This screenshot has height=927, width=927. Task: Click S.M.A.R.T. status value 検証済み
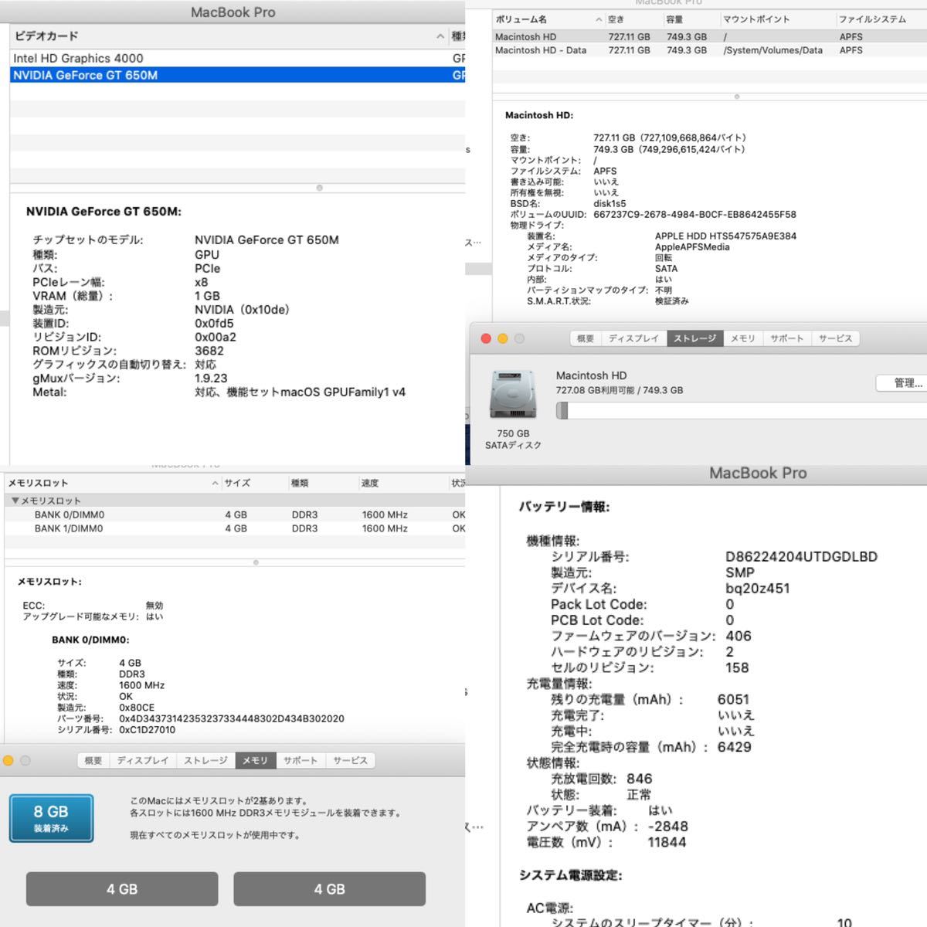671,301
